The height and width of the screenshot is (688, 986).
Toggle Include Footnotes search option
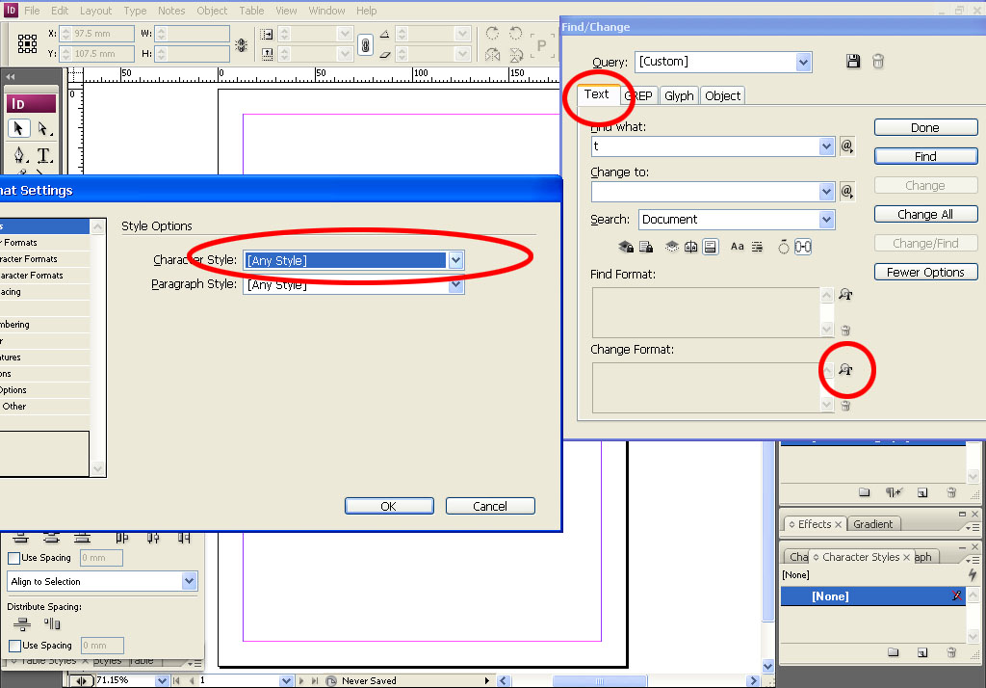(x=710, y=247)
